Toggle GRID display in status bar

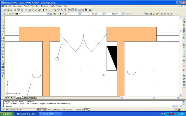pyautogui.click(x=44, y=110)
